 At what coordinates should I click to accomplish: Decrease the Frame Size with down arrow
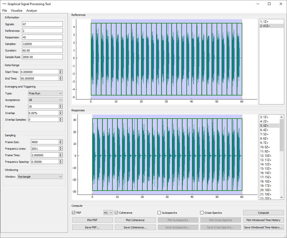(60, 143)
